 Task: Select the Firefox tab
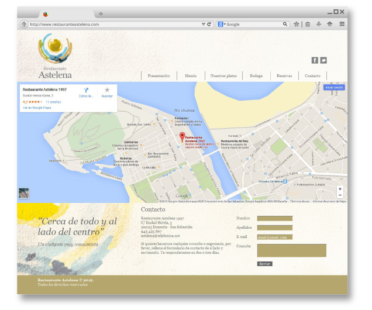point(67,14)
